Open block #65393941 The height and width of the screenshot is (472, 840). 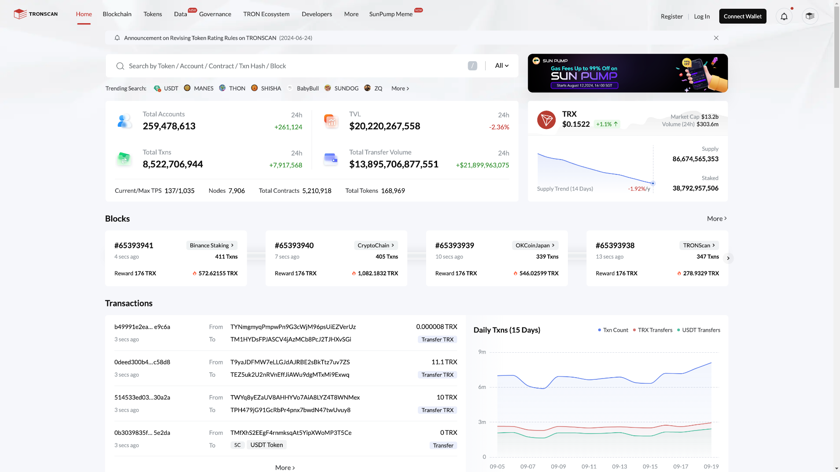134,246
